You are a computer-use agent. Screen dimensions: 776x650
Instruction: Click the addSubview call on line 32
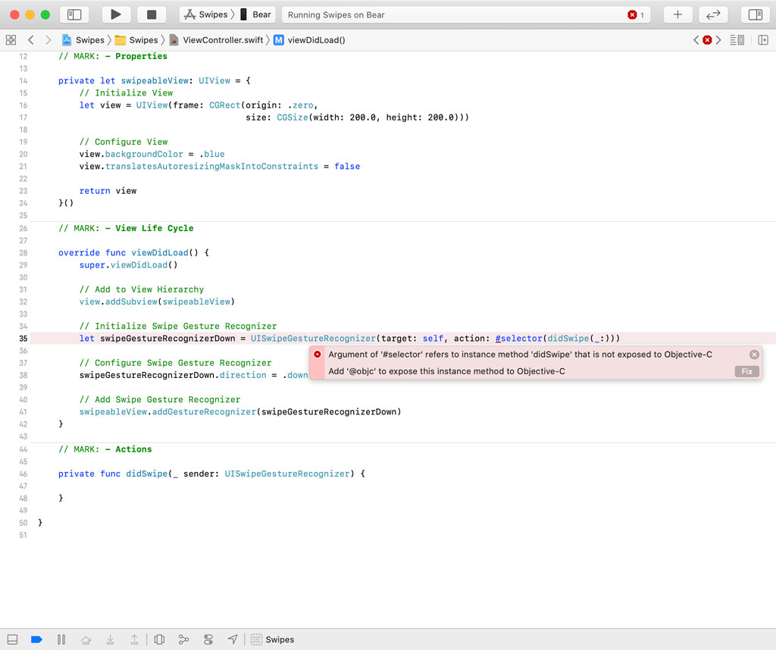[x=131, y=302]
